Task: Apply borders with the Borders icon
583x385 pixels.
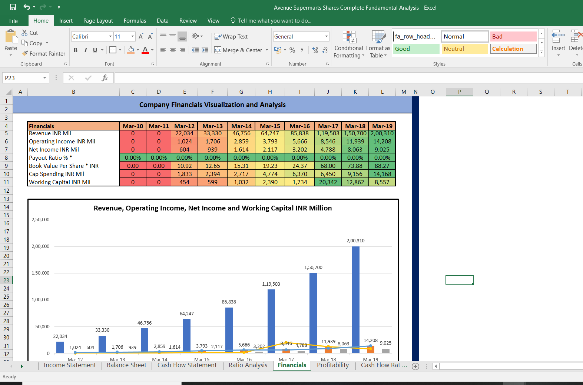Action: [113, 50]
